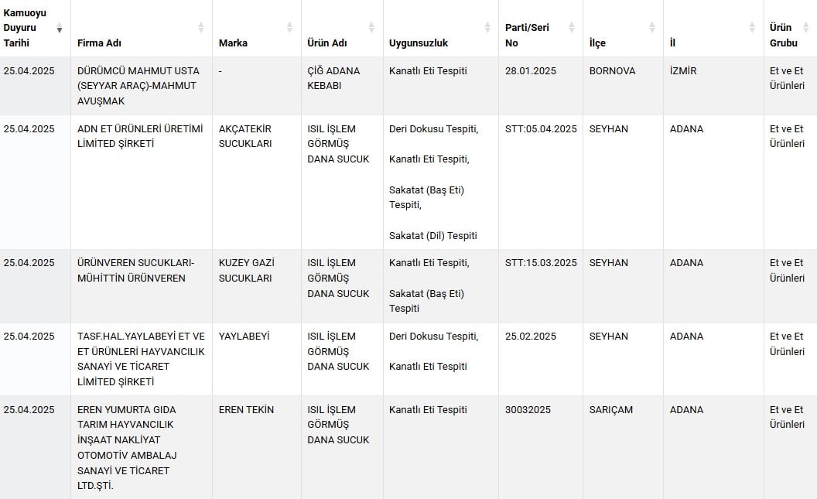Sort Ürün Grubu column arrow icon
Viewport: 817px width, 499px height.
(806, 28)
